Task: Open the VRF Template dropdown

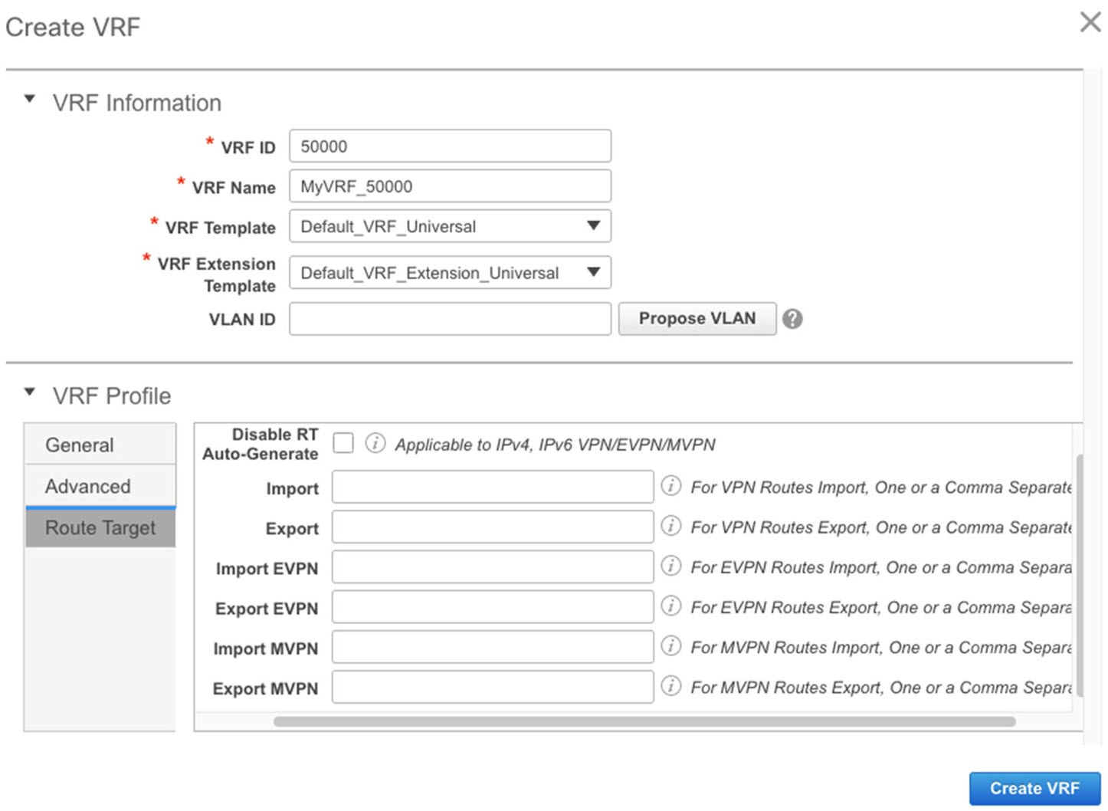Action: 592,226
